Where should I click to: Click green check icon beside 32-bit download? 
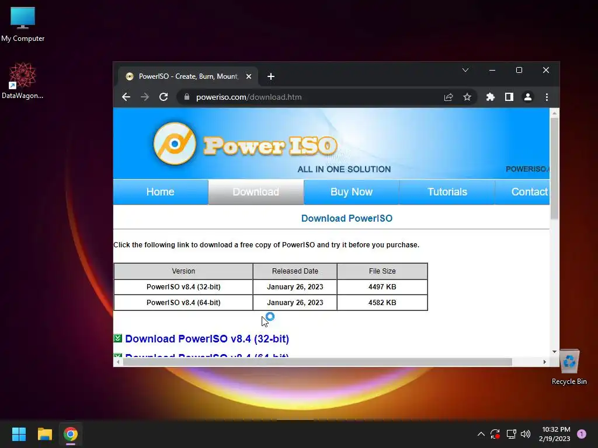[118, 338]
